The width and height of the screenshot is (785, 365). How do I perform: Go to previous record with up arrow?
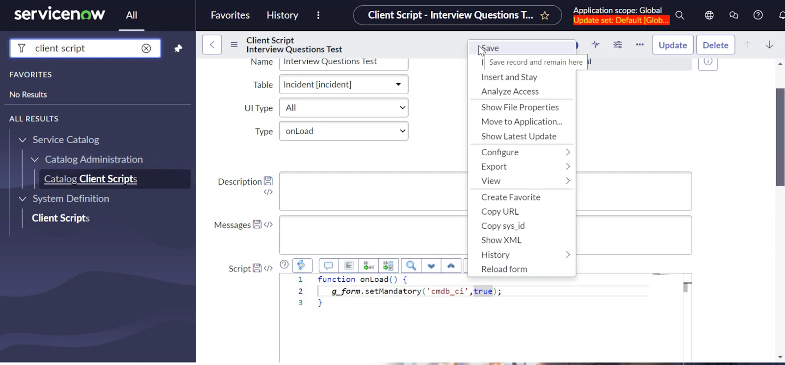coord(747,45)
